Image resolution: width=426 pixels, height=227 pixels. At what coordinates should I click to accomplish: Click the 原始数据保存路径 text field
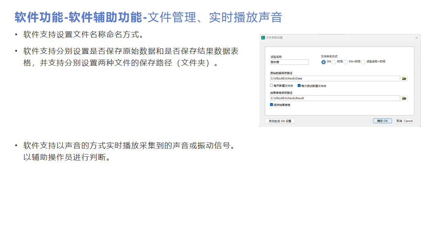[334, 79]
